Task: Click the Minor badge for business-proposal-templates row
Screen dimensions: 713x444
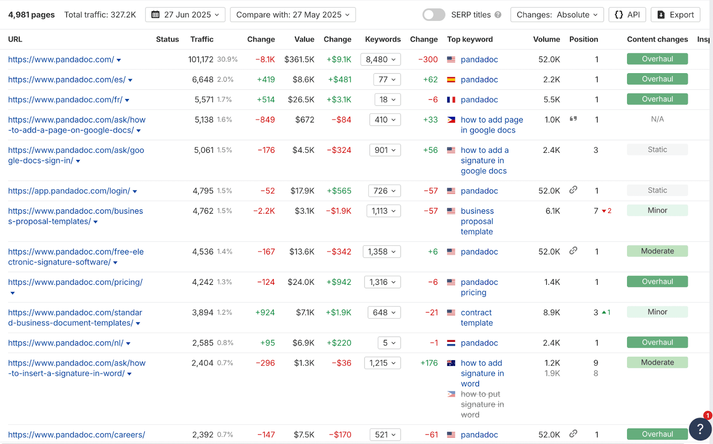Action: pos(657,210)
